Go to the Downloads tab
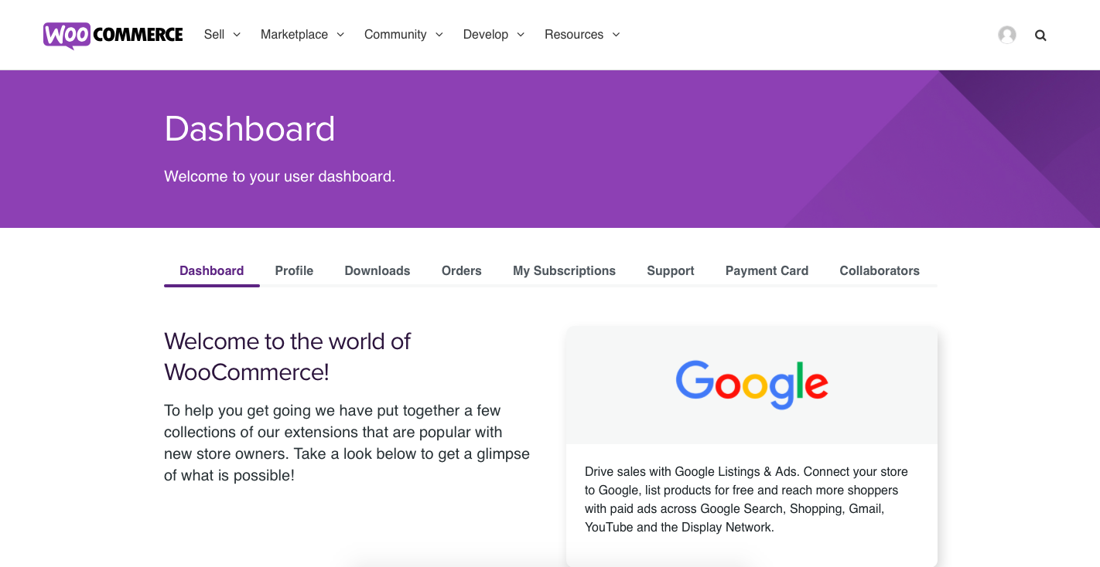The height and width of the screenshot is (567, 1100). 377,271
